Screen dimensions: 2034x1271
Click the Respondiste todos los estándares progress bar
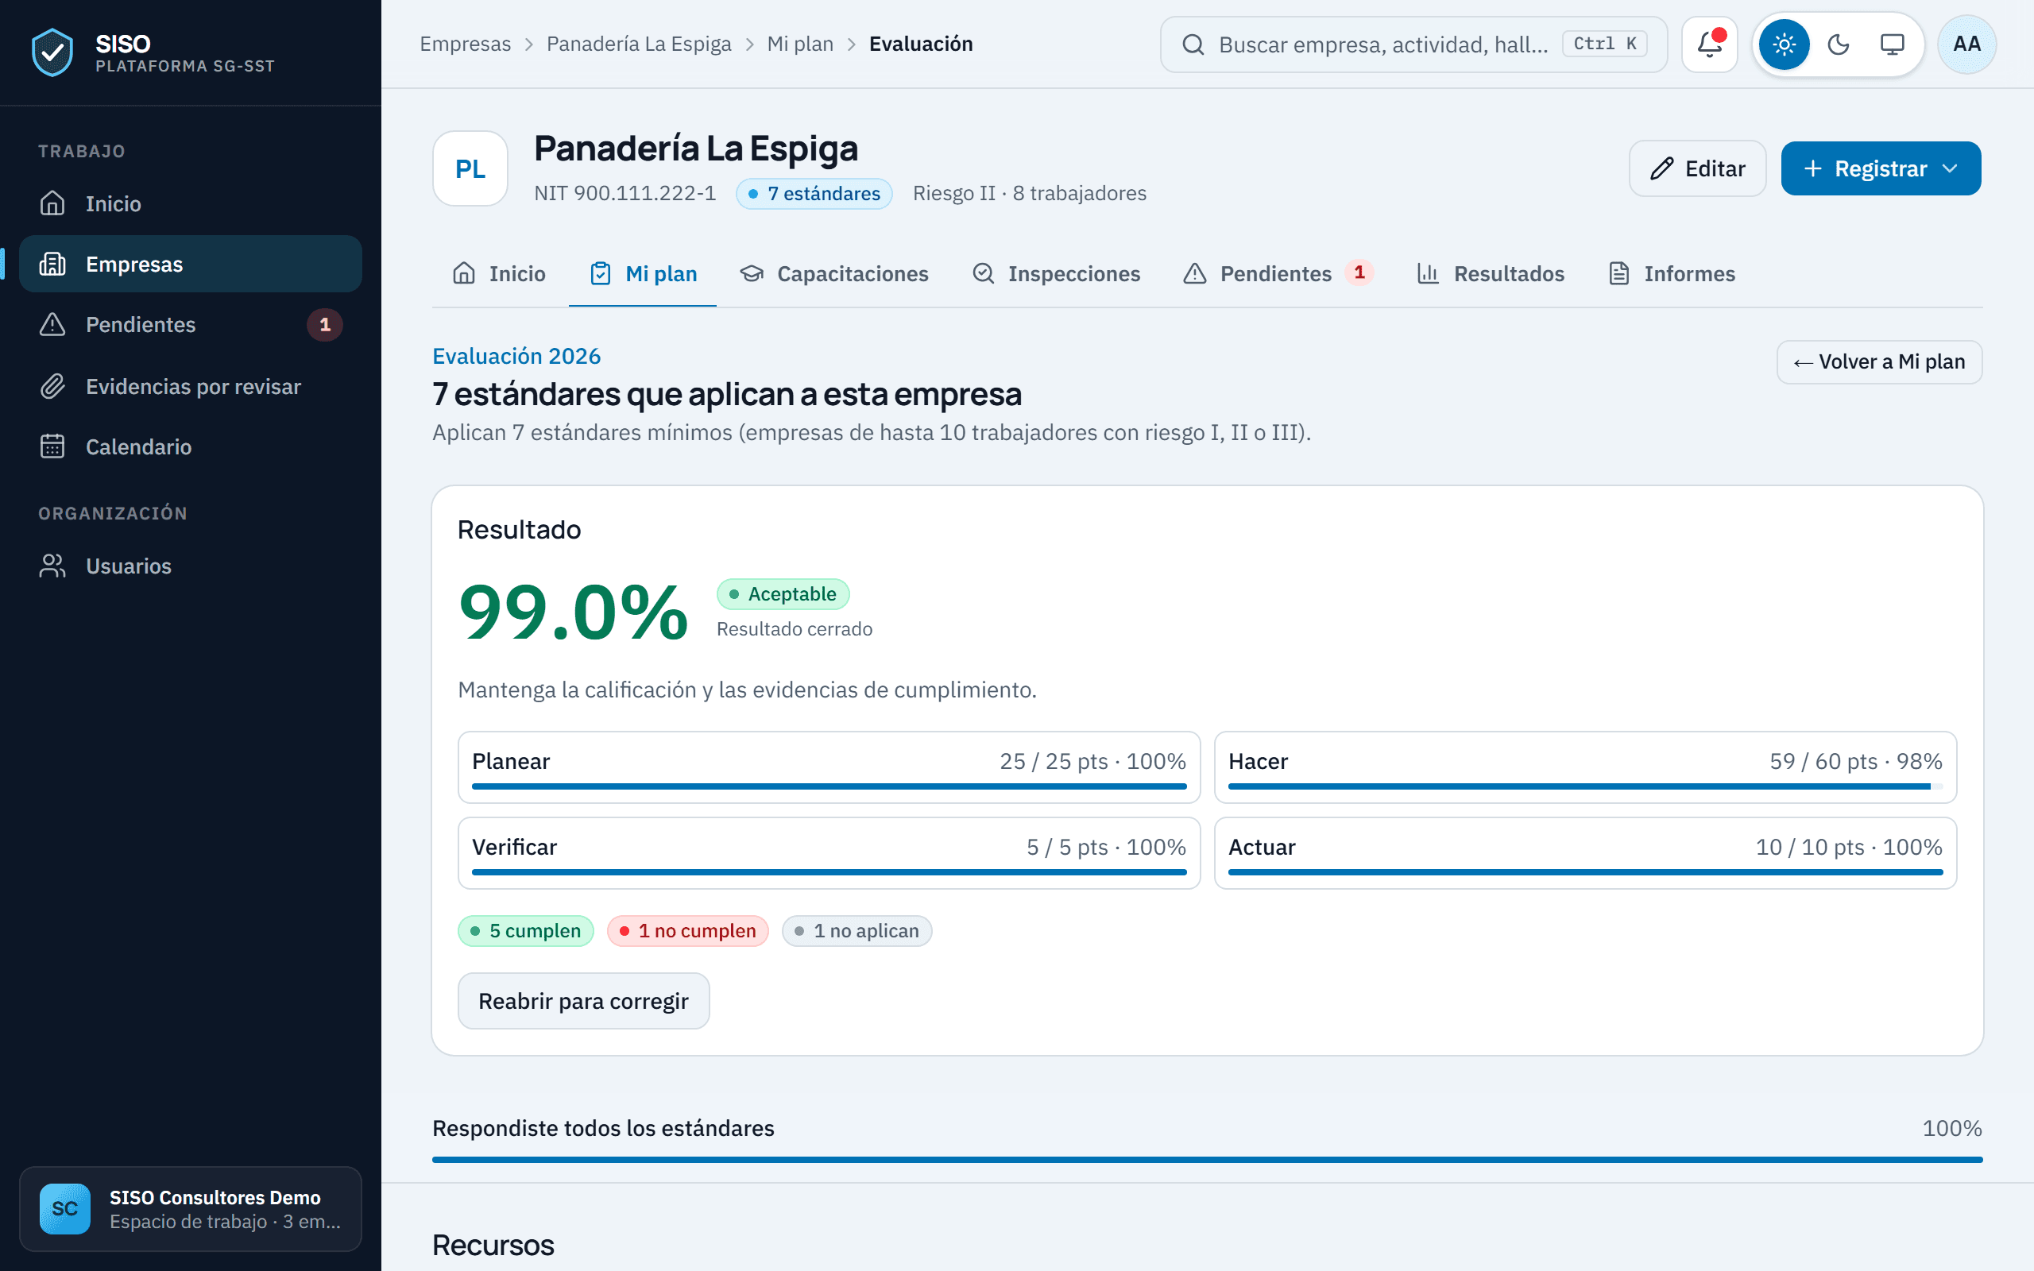1207,1159
